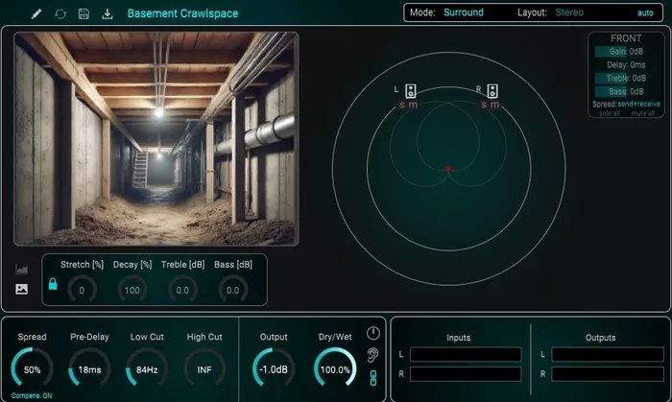
Task: Open the Mode Surround dropdown
Action: click(464, 12)
